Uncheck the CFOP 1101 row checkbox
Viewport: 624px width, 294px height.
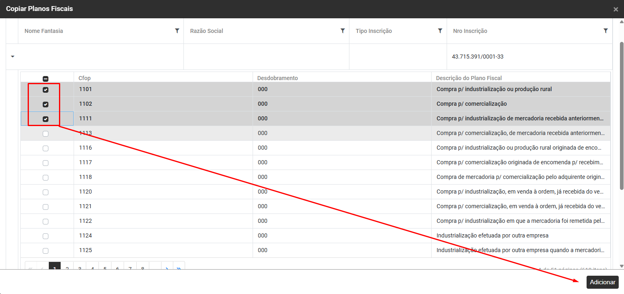click(46, 89)
